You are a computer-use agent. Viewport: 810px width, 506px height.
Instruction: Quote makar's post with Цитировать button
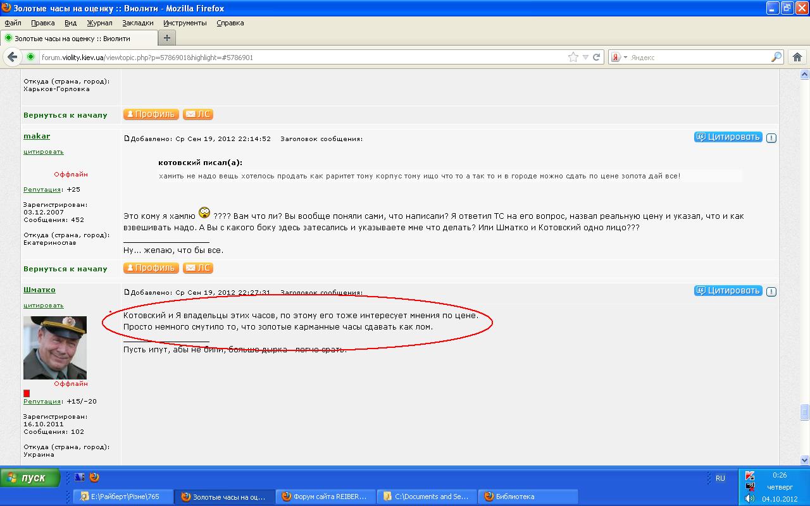coord(728,137)
